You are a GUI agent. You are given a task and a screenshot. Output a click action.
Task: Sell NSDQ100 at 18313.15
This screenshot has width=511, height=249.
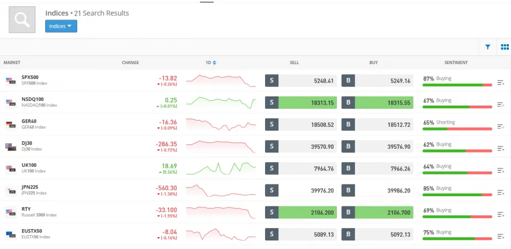[x=301, y=102]
